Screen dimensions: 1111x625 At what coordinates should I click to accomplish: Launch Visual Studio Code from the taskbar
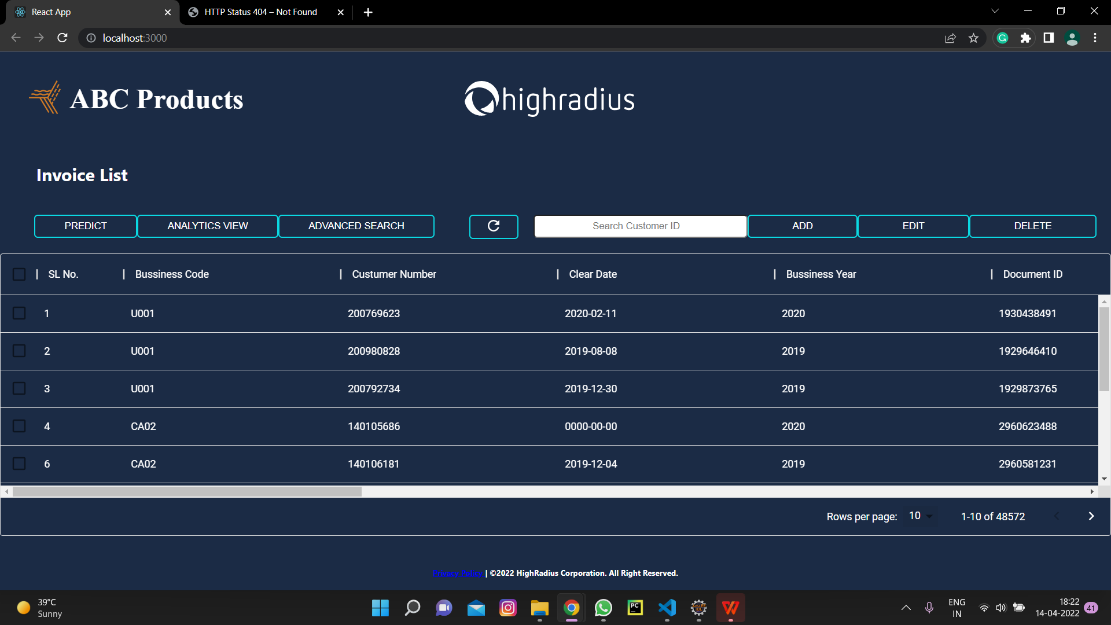click(667, 608)
